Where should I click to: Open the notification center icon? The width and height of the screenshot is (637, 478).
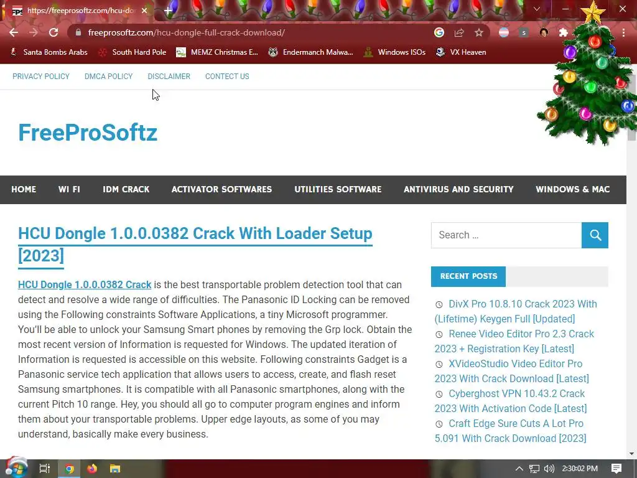point(616,469)
